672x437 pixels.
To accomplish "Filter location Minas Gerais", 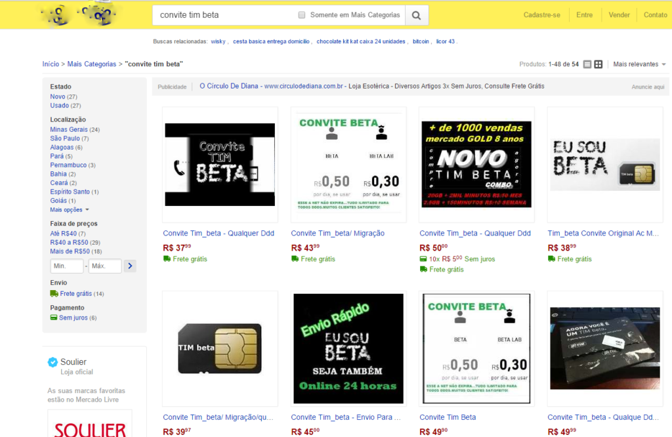I will 68,129.
